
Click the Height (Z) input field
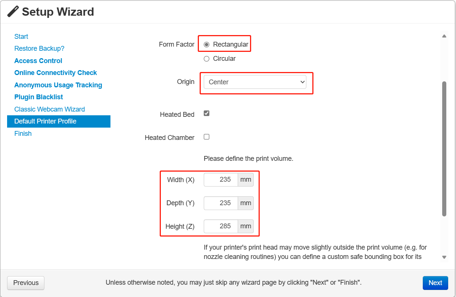pos(221,226)
